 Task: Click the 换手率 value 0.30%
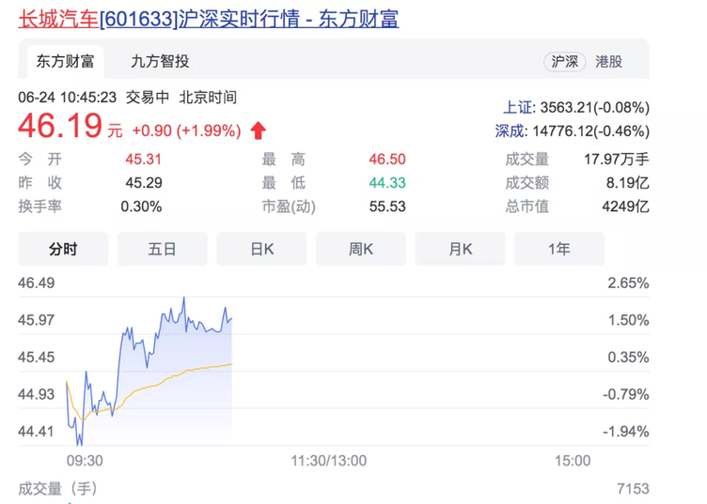coord(141,206)
